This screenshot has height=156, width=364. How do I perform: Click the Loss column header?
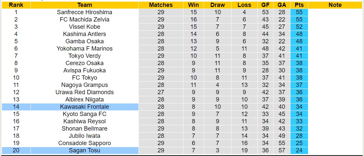coord(244,5)
